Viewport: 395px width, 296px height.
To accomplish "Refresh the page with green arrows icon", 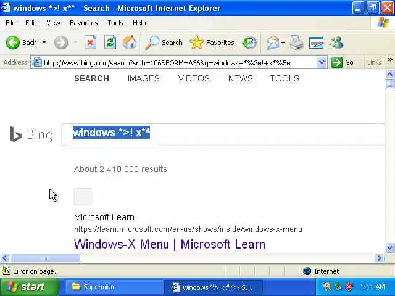I will (x=110, y=43).
